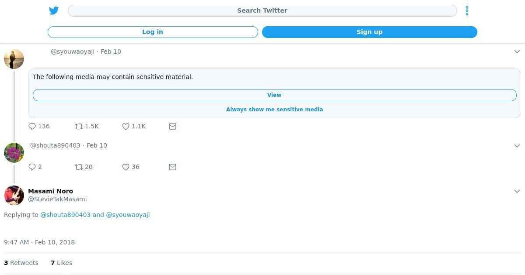This screenshot has height=275, width=525.
Task: Show the 7 Likes list
Action: coord(61,263)
